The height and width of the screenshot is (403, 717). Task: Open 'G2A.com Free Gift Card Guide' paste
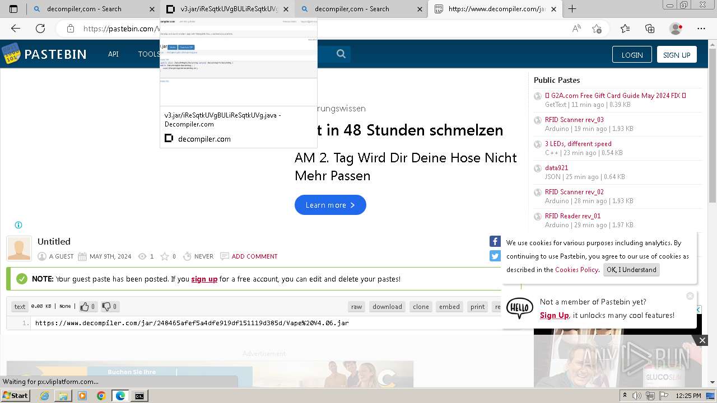(x=616, y=96)
